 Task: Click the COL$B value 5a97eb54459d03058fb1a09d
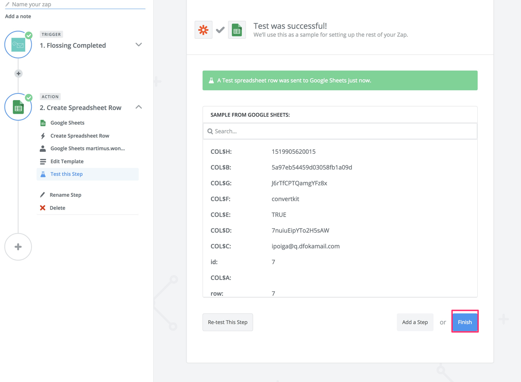(x=312, y=167)
